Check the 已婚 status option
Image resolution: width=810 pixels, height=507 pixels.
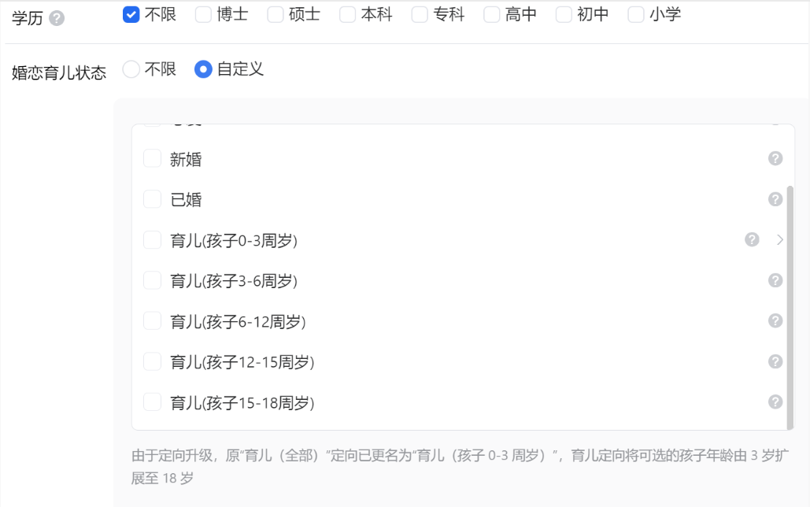point(152,198)
